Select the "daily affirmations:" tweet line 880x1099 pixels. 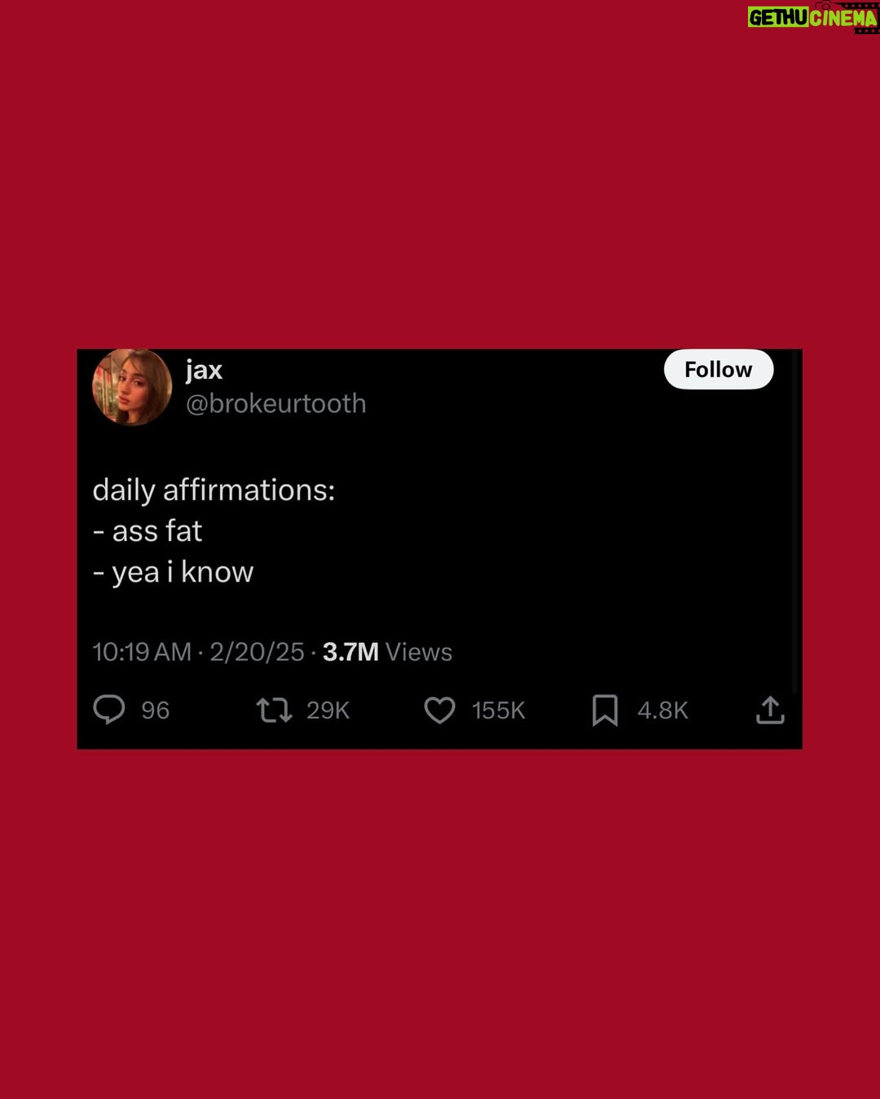pos(213,490)
